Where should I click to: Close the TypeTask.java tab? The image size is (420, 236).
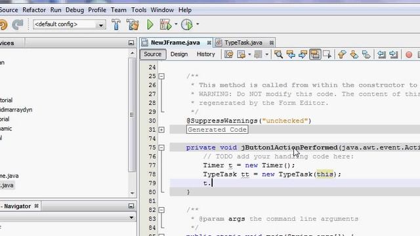(272, 43)
